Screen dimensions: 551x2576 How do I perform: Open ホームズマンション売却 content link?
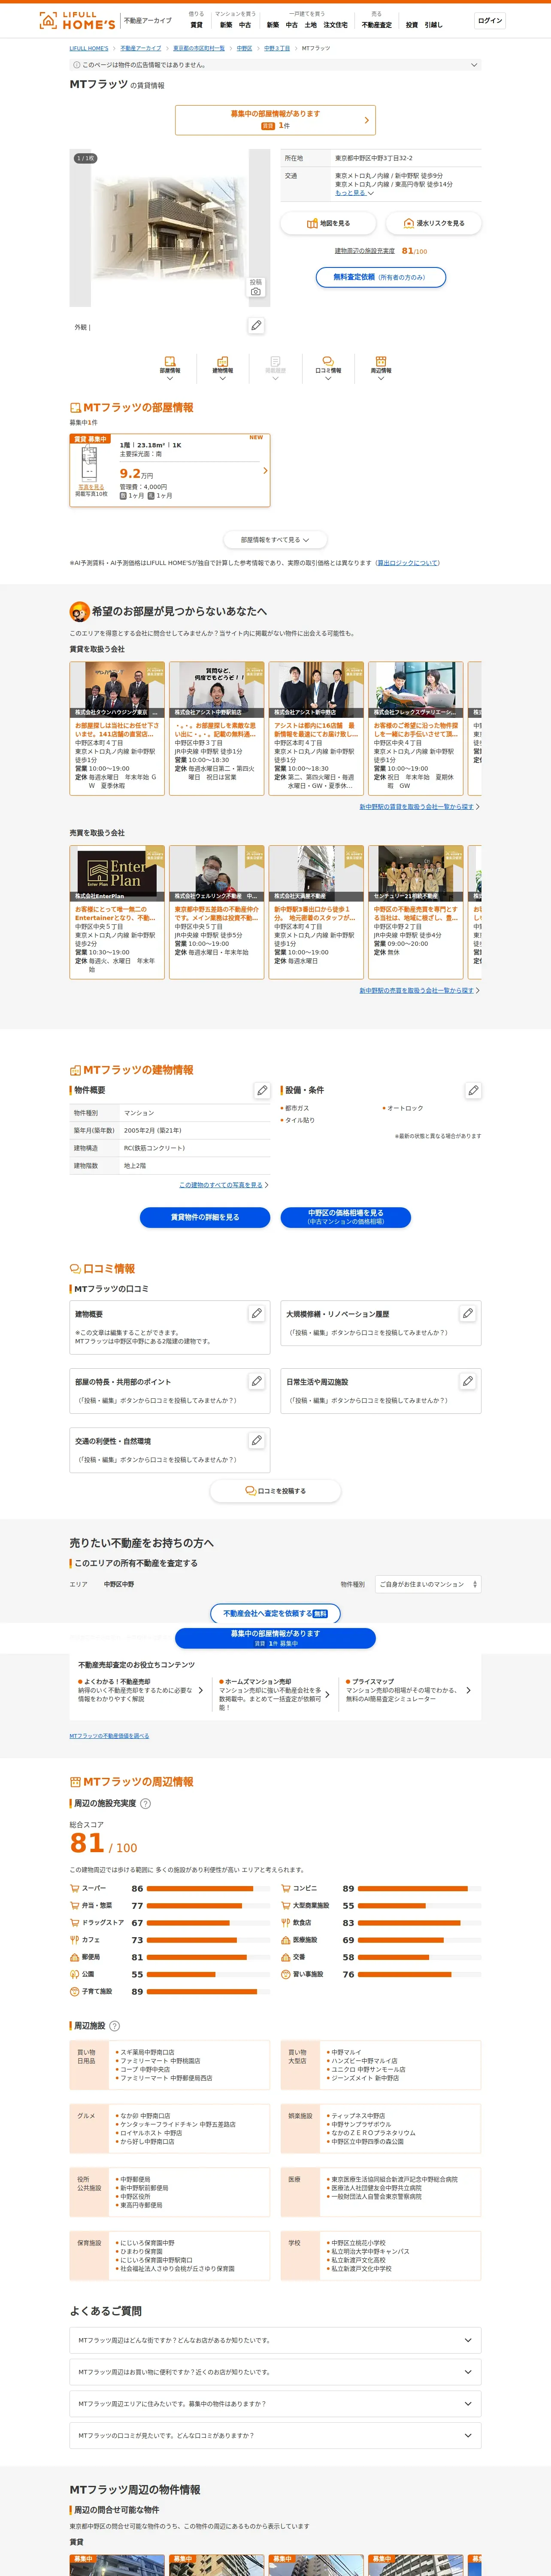coord(275,1694)
